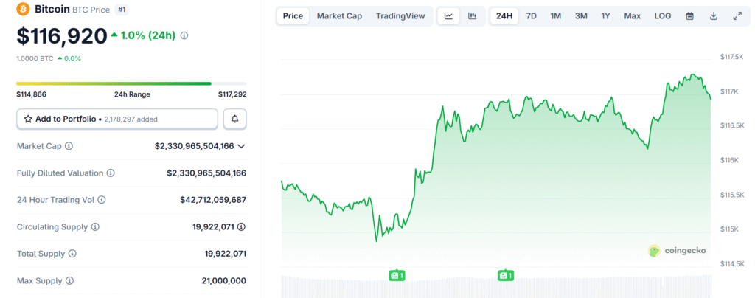
Task: Switch to candlestick chart icon
Action: pos(472,15)
